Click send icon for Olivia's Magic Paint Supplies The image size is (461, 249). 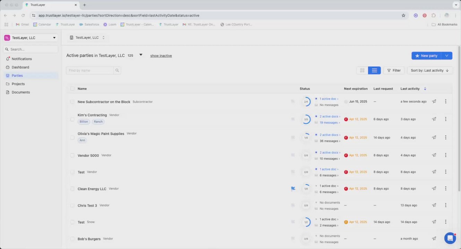tap(434, 137)
